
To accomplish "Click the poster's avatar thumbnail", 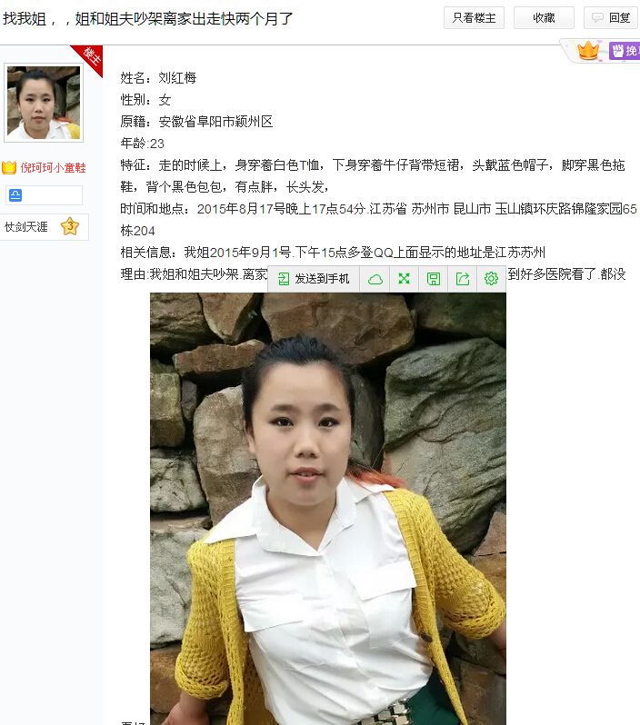I will tap(44, 103).
